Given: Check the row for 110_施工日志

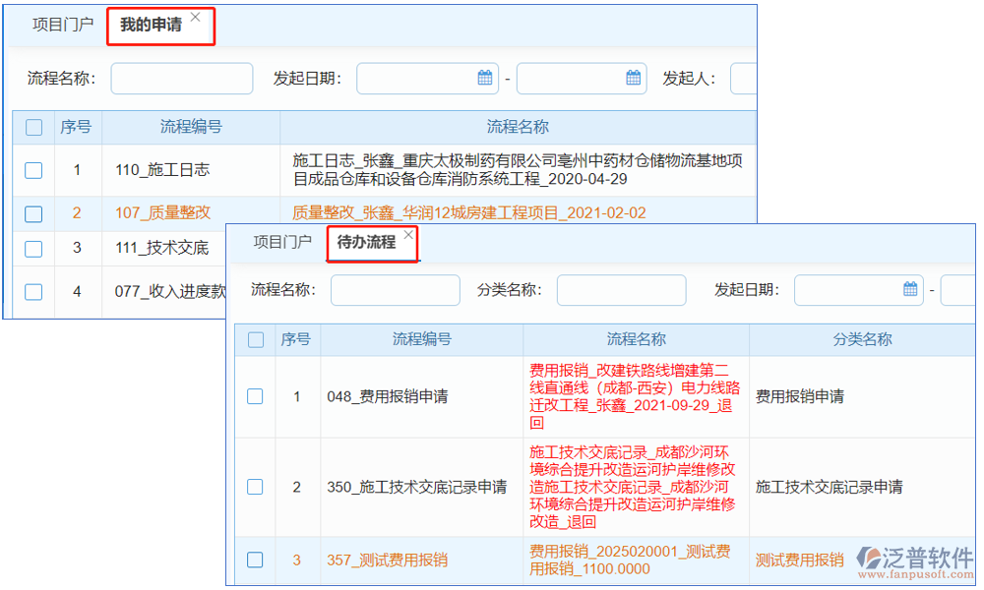Looking at the screenshot, I should click(32, 169).
